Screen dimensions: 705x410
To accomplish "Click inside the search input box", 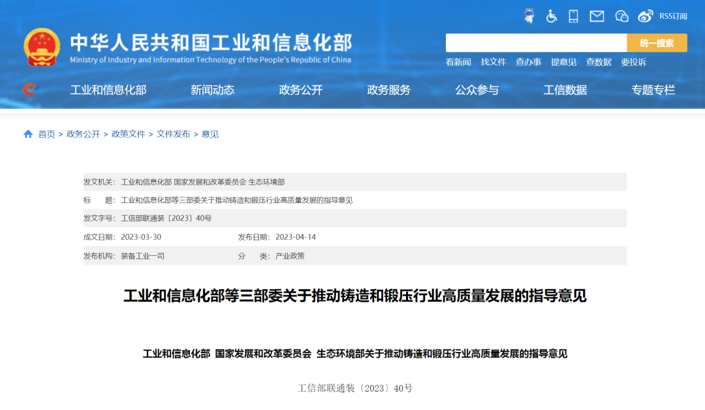I will pos(535,42).
